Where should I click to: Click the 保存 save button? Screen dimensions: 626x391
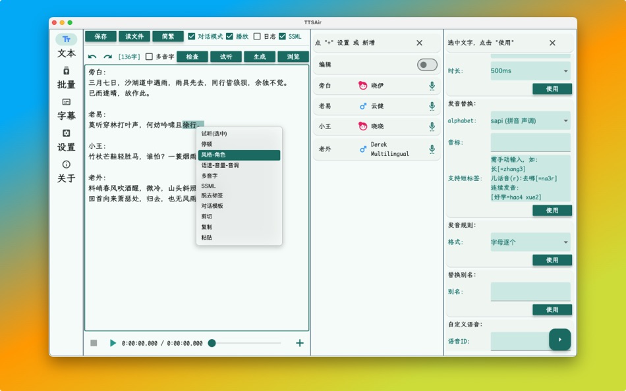[x=100, y=37]
